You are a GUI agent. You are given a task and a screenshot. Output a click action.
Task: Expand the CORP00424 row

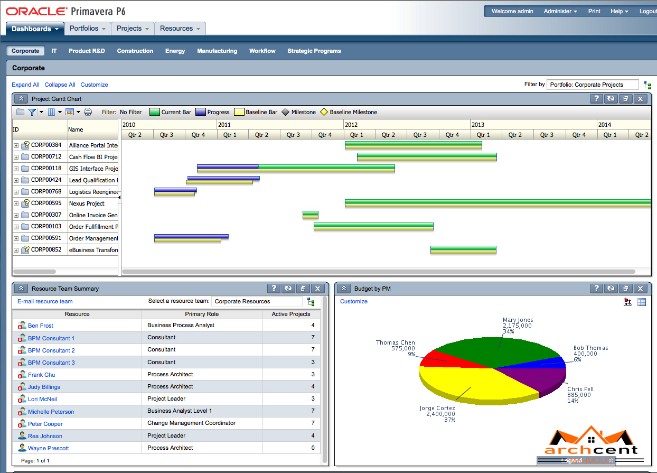coord(16,180)
